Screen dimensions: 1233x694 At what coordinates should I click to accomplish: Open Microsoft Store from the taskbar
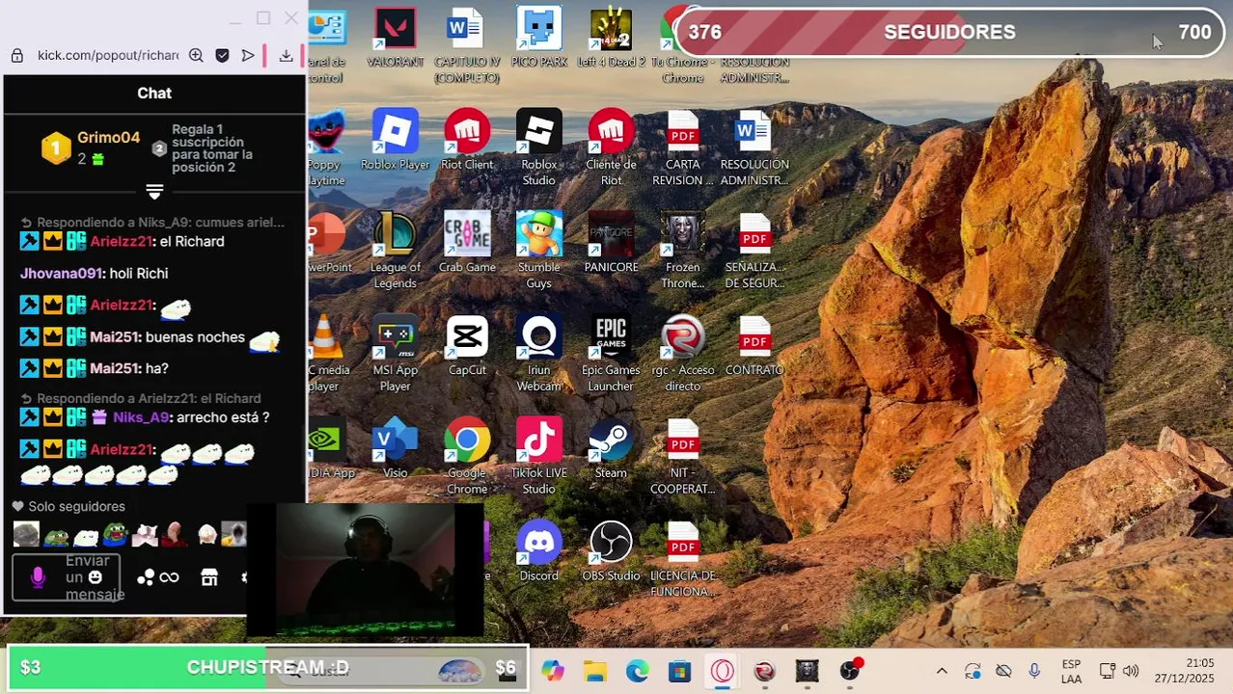(680, 671)
